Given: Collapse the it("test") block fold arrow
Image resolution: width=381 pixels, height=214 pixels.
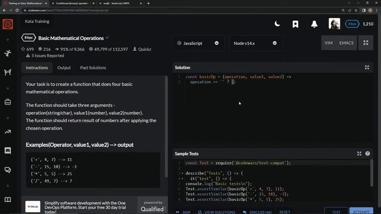Looking at the screenshot, I should click(182, 178).
